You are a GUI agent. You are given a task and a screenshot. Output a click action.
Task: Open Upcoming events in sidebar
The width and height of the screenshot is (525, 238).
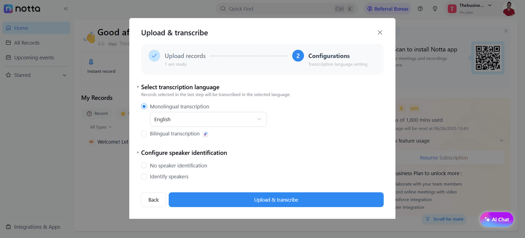click(34, 58)
